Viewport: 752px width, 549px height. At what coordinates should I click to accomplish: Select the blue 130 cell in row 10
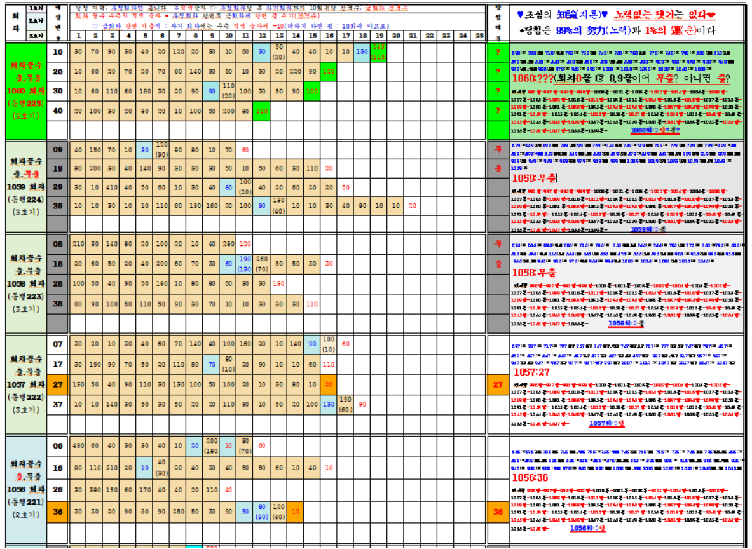362,51
